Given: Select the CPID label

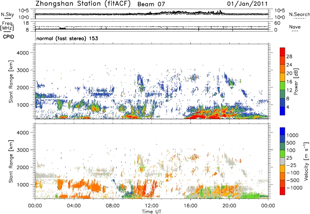Looking at the screenshot, I should 9,37.
